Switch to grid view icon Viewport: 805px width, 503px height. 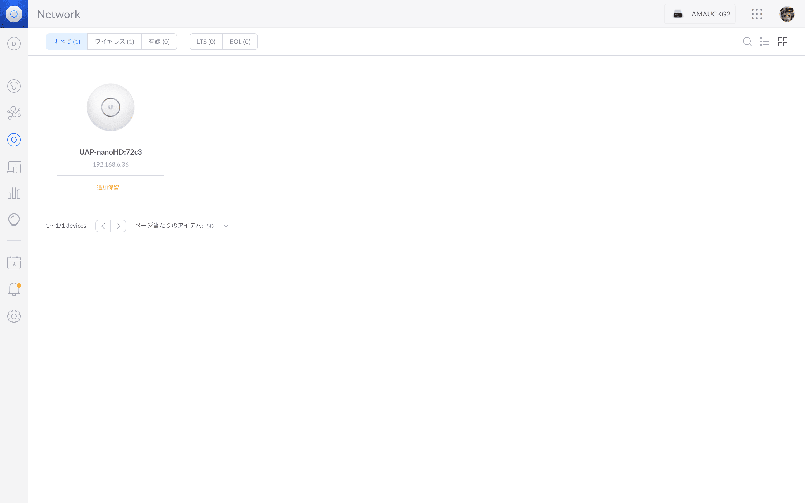[782, 42]
